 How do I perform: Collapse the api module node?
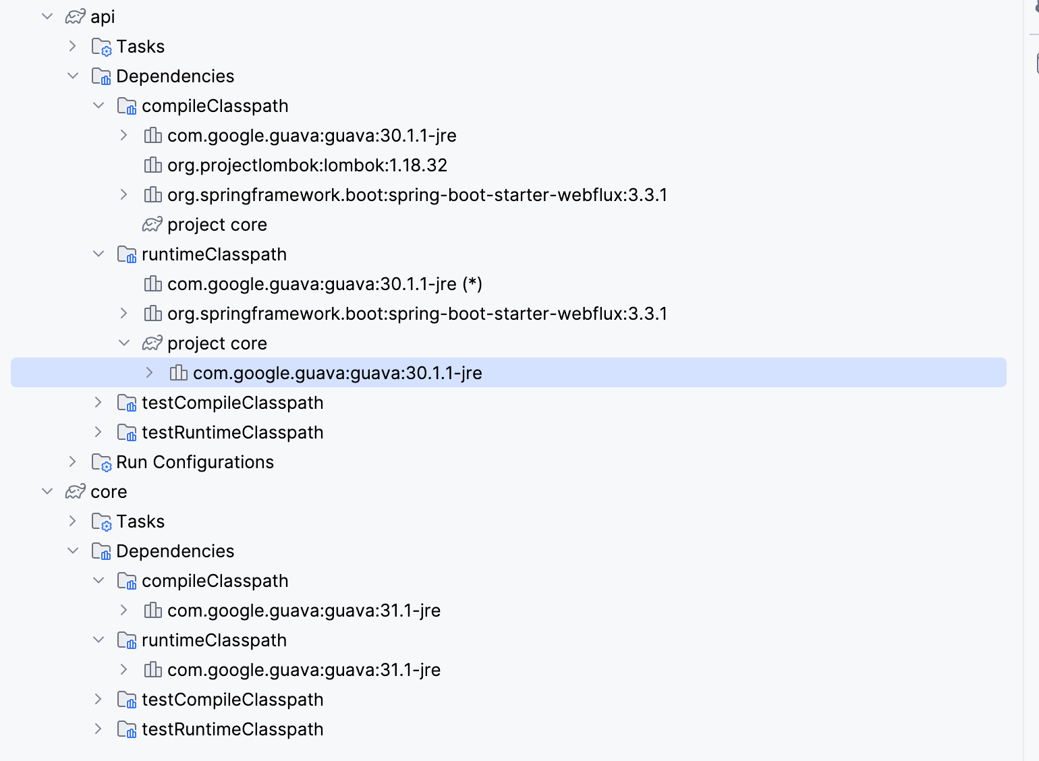[47, 16]
